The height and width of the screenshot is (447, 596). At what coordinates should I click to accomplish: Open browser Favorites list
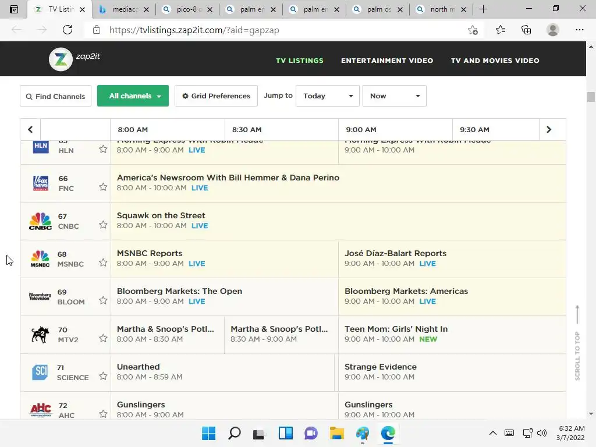click(501, 30)
